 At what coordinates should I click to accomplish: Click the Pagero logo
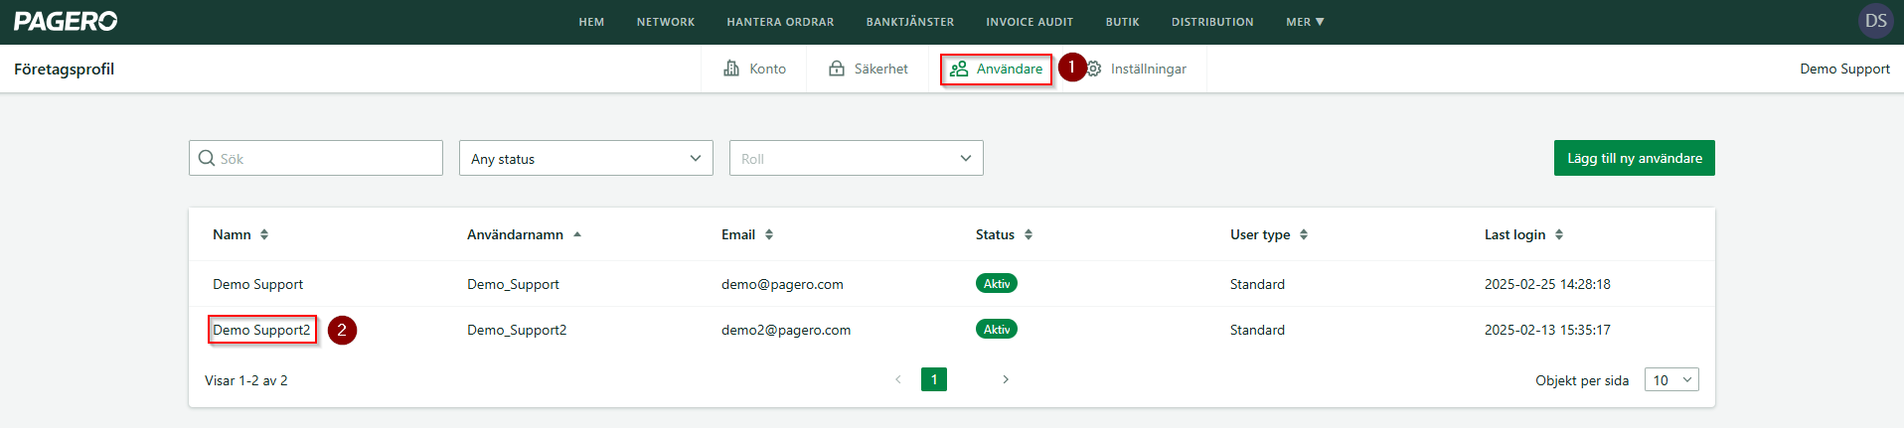point(66,21)
